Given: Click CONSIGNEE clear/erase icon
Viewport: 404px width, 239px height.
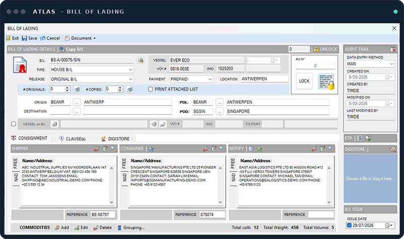Looking at the screenshot, I should (206, 148).
